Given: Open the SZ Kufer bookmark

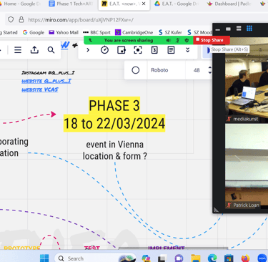Looking at the screenshot, I should point(170,32).
